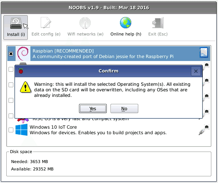218x183 pixels.
Task: Uncheck the Raspbian checkbox
Action: (x=11, y=54)
